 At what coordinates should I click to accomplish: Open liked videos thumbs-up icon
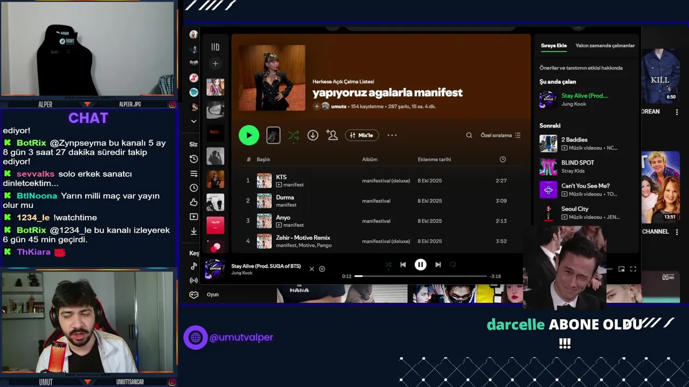[x=194, y=203]
